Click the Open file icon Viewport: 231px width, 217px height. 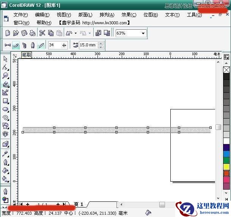coord(16,33)
